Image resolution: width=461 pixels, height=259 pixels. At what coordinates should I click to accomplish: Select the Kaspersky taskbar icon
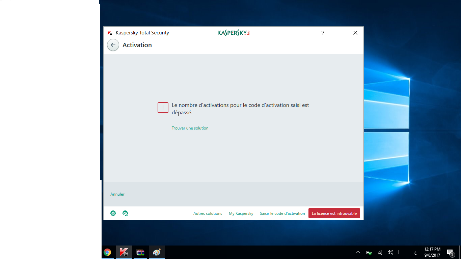pyautogui.click(x=124, y=252)
